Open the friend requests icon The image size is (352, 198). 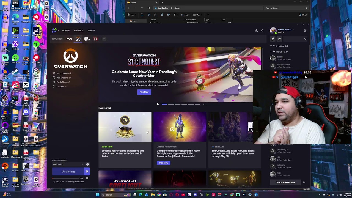coord(279,39)
